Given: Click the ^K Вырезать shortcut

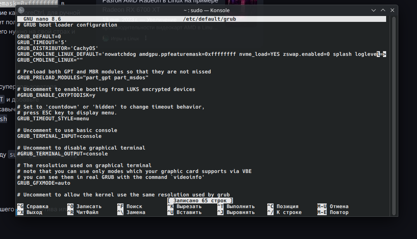Looking at the screenshot, I should (184, 206).
